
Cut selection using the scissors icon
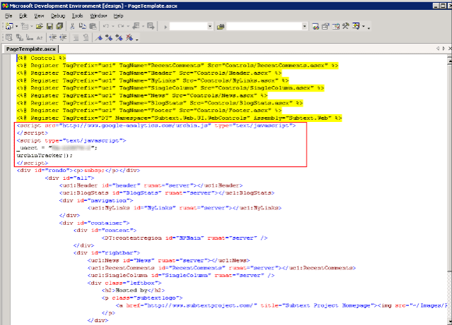[72, 27]
